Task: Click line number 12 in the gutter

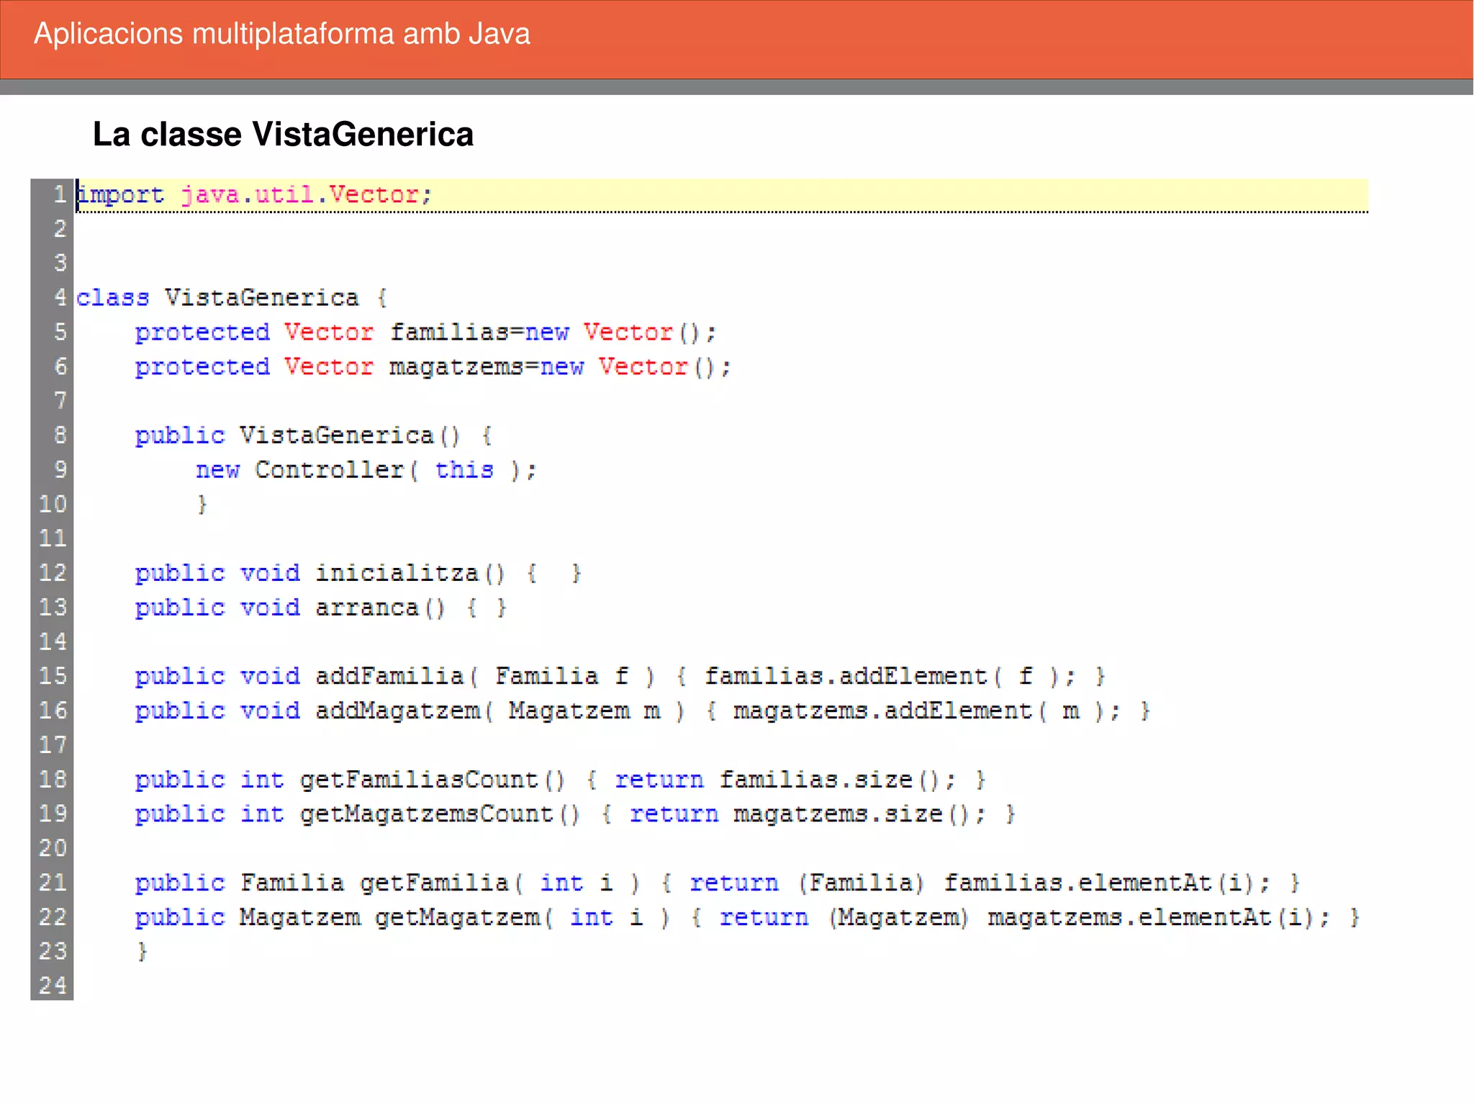Action: pos(53,573)
